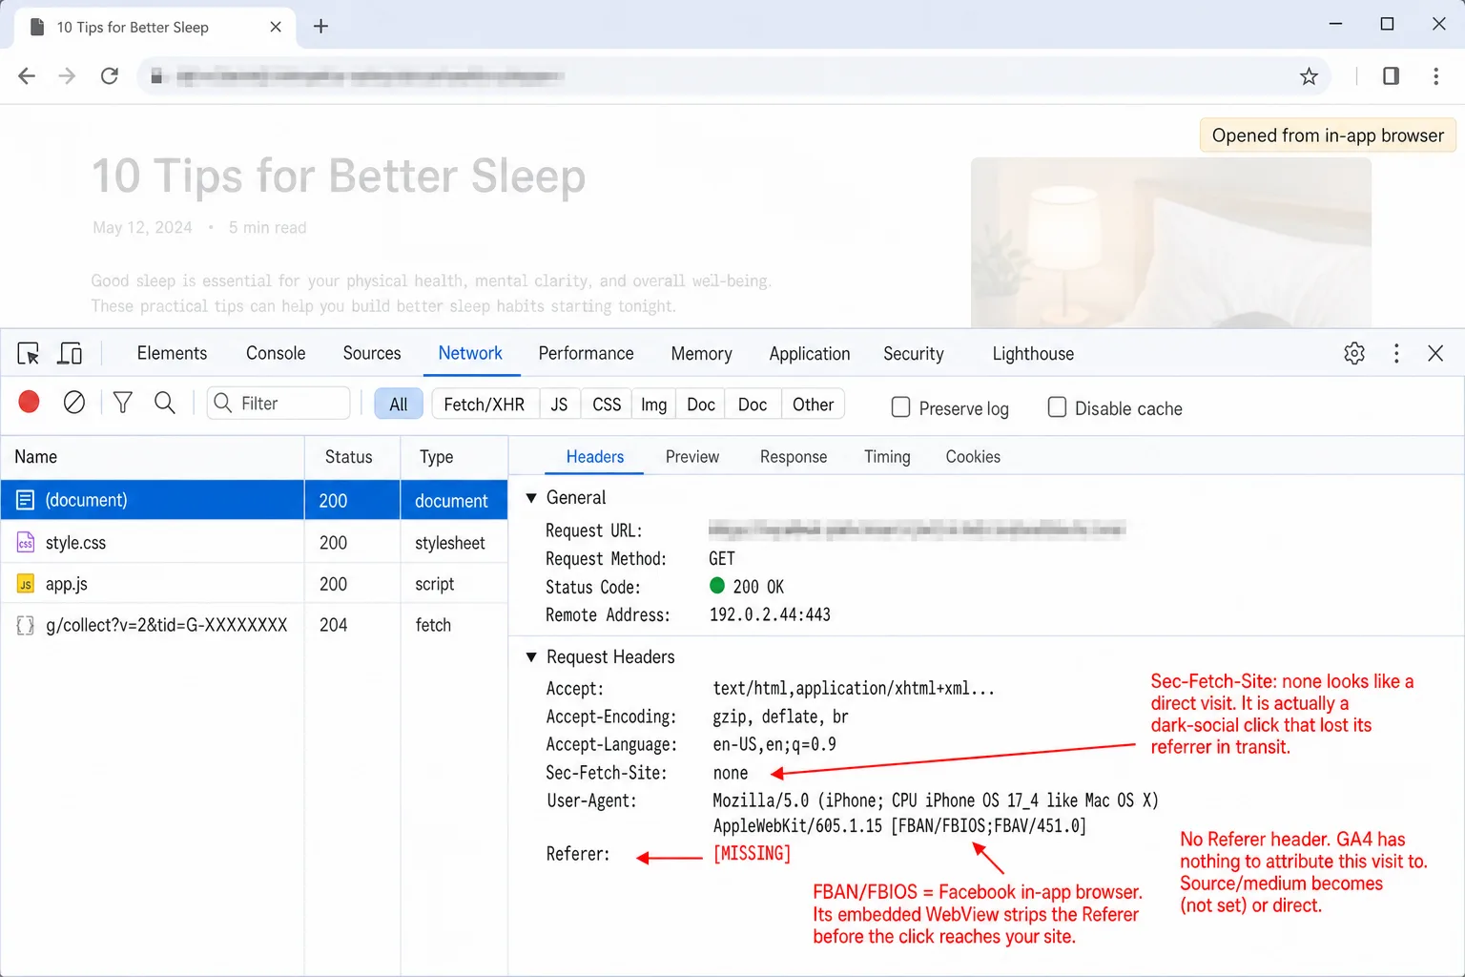Clear the network log

pos(74,403)
